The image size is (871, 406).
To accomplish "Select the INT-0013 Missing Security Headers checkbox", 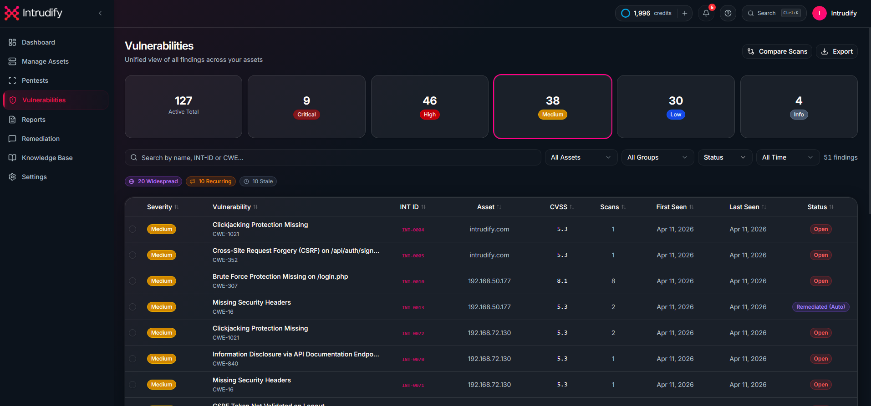I will point(132,307).
